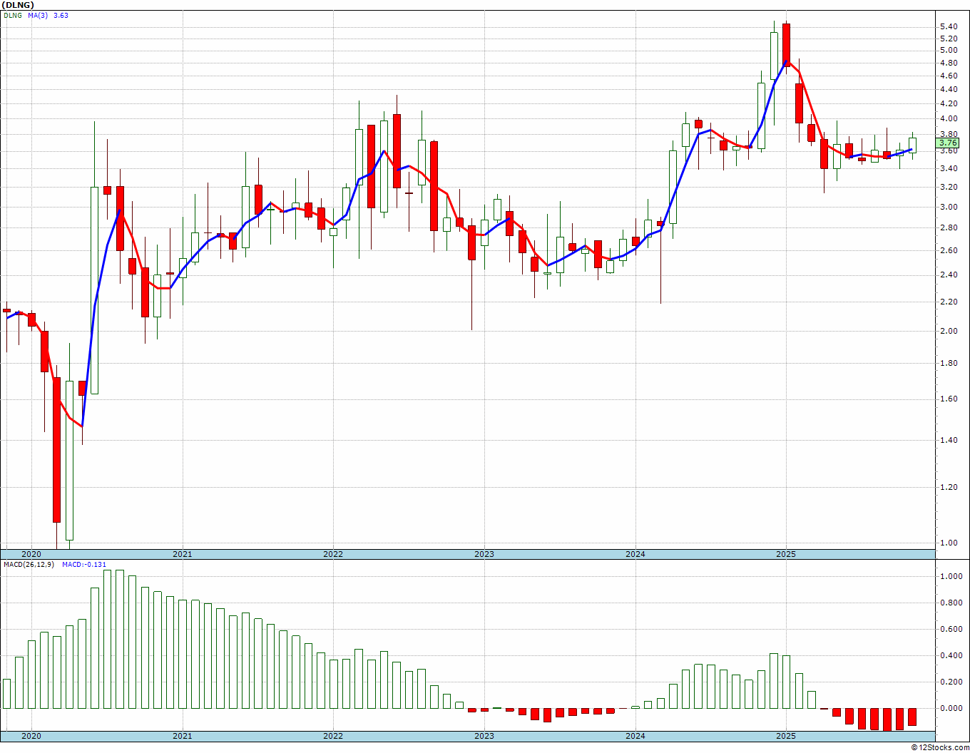970x753 pixels.
Task: Click 2022 on the MACD panel time axis
Action: (333, 736)
